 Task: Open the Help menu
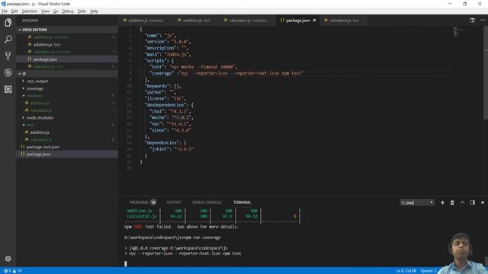pyautogui.click(x=94, y=11)
